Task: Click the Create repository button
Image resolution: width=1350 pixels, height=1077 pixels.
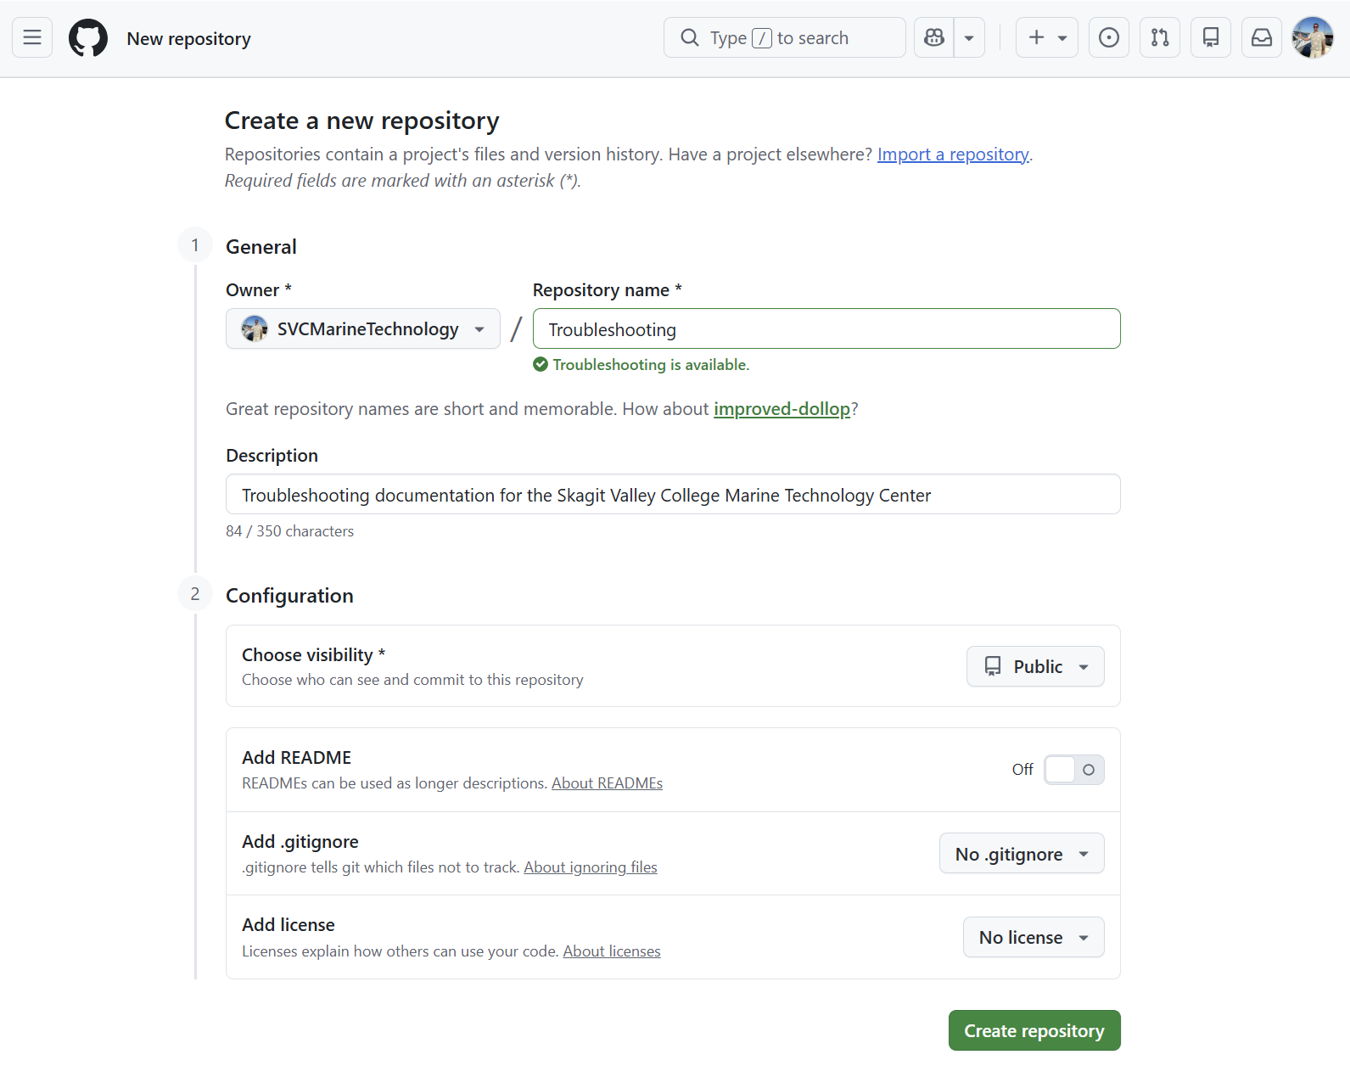Action: tap(1034, 1031)
